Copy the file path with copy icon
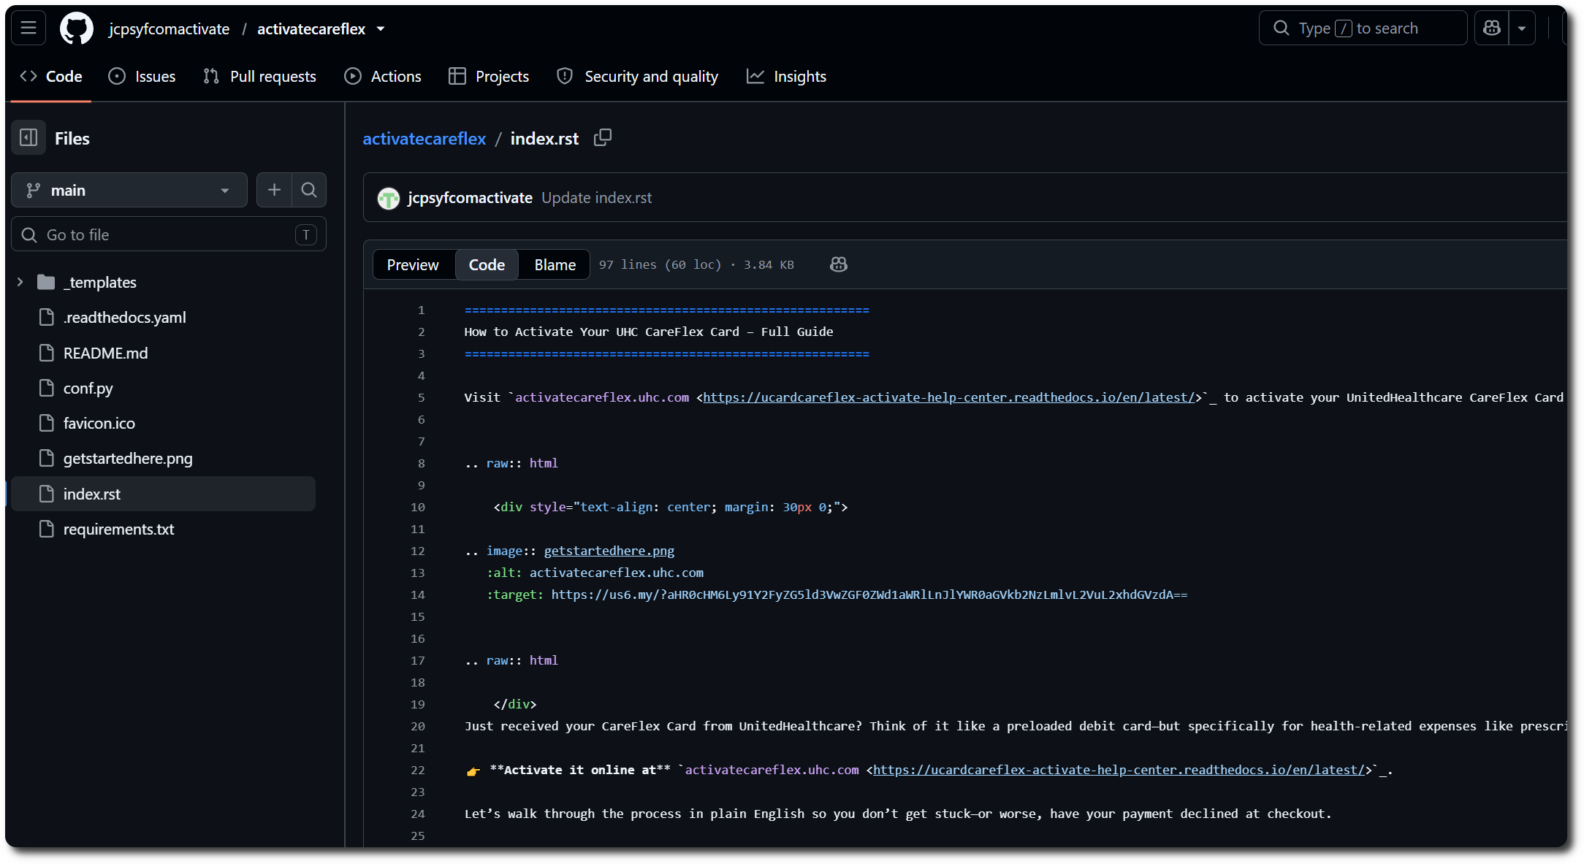The image size is (1584, 864). pyautogui.click(x=603, y=137)
